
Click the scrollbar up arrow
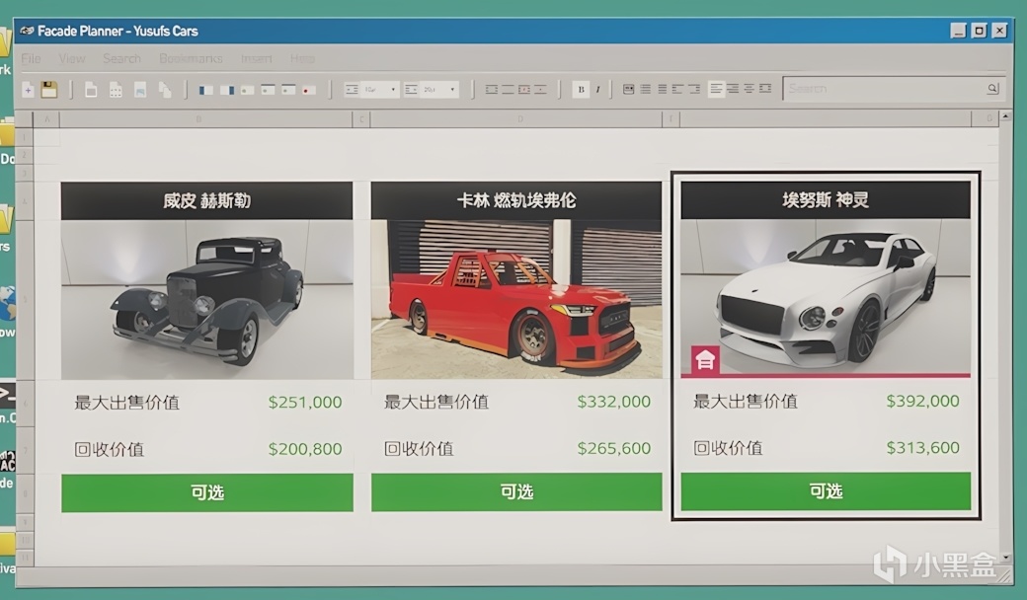[1006, 116]
